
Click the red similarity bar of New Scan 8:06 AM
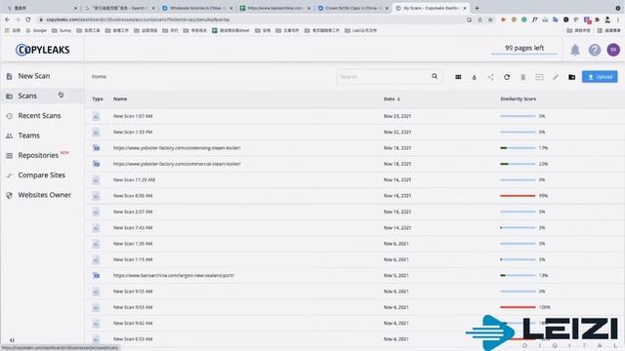pos(518,196)
